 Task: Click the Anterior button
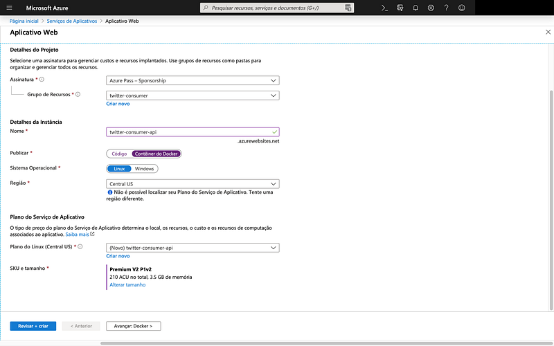click(81, 326)
